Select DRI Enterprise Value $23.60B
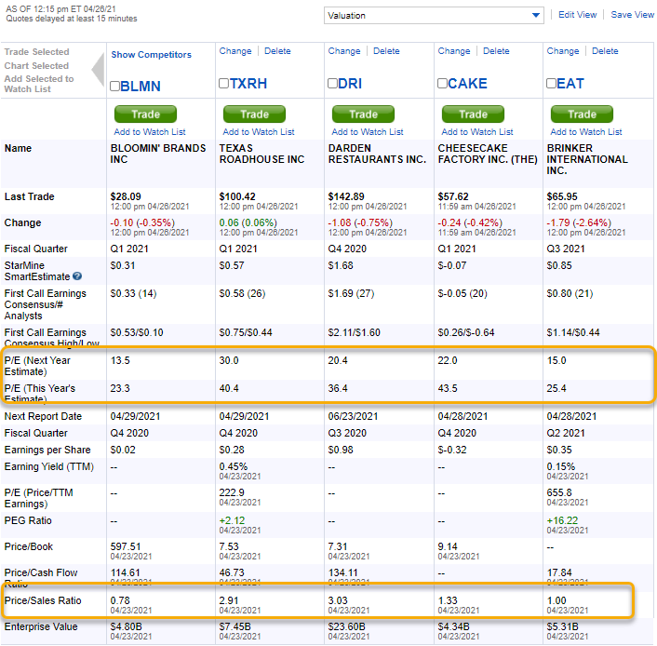This screenshot has height=646, width=657. click(347, 626)
